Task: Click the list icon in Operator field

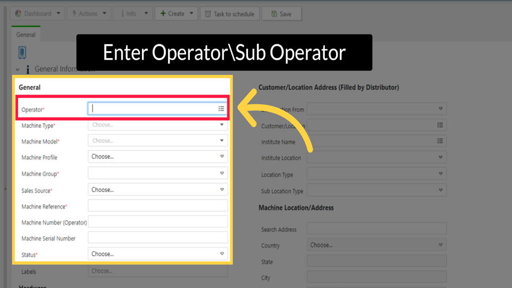Action: [x=221, y=109]
